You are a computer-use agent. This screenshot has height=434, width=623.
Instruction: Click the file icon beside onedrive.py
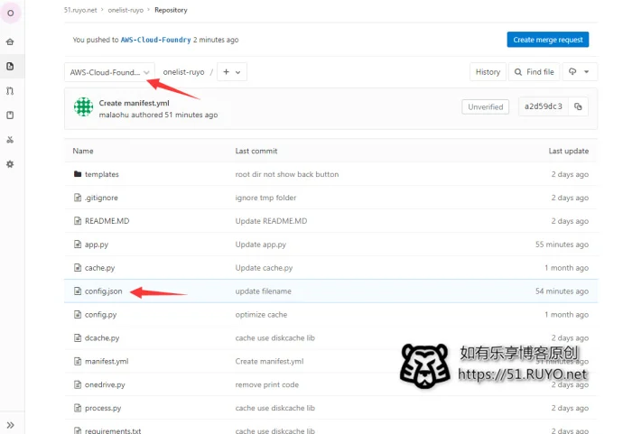[78, 384]
